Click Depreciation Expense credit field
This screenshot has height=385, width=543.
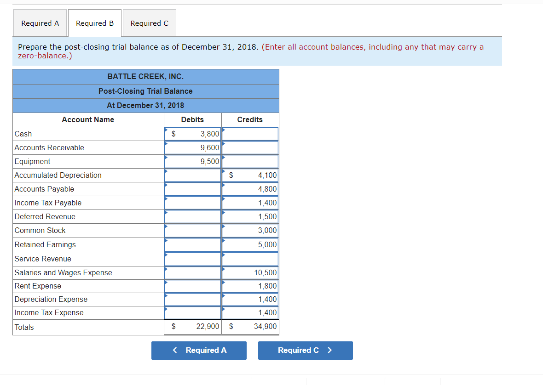[250, 299]
